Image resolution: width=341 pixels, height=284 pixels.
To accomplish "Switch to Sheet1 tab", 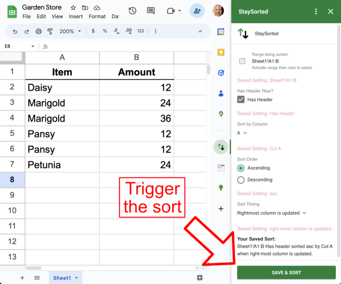I will click(62, 278).
